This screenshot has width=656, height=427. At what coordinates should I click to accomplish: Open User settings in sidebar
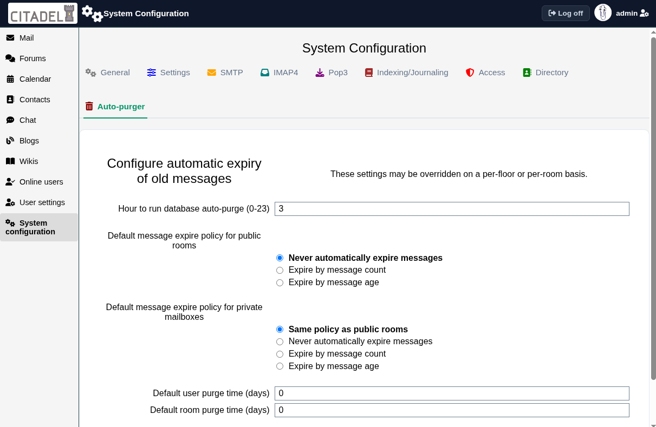39,202
